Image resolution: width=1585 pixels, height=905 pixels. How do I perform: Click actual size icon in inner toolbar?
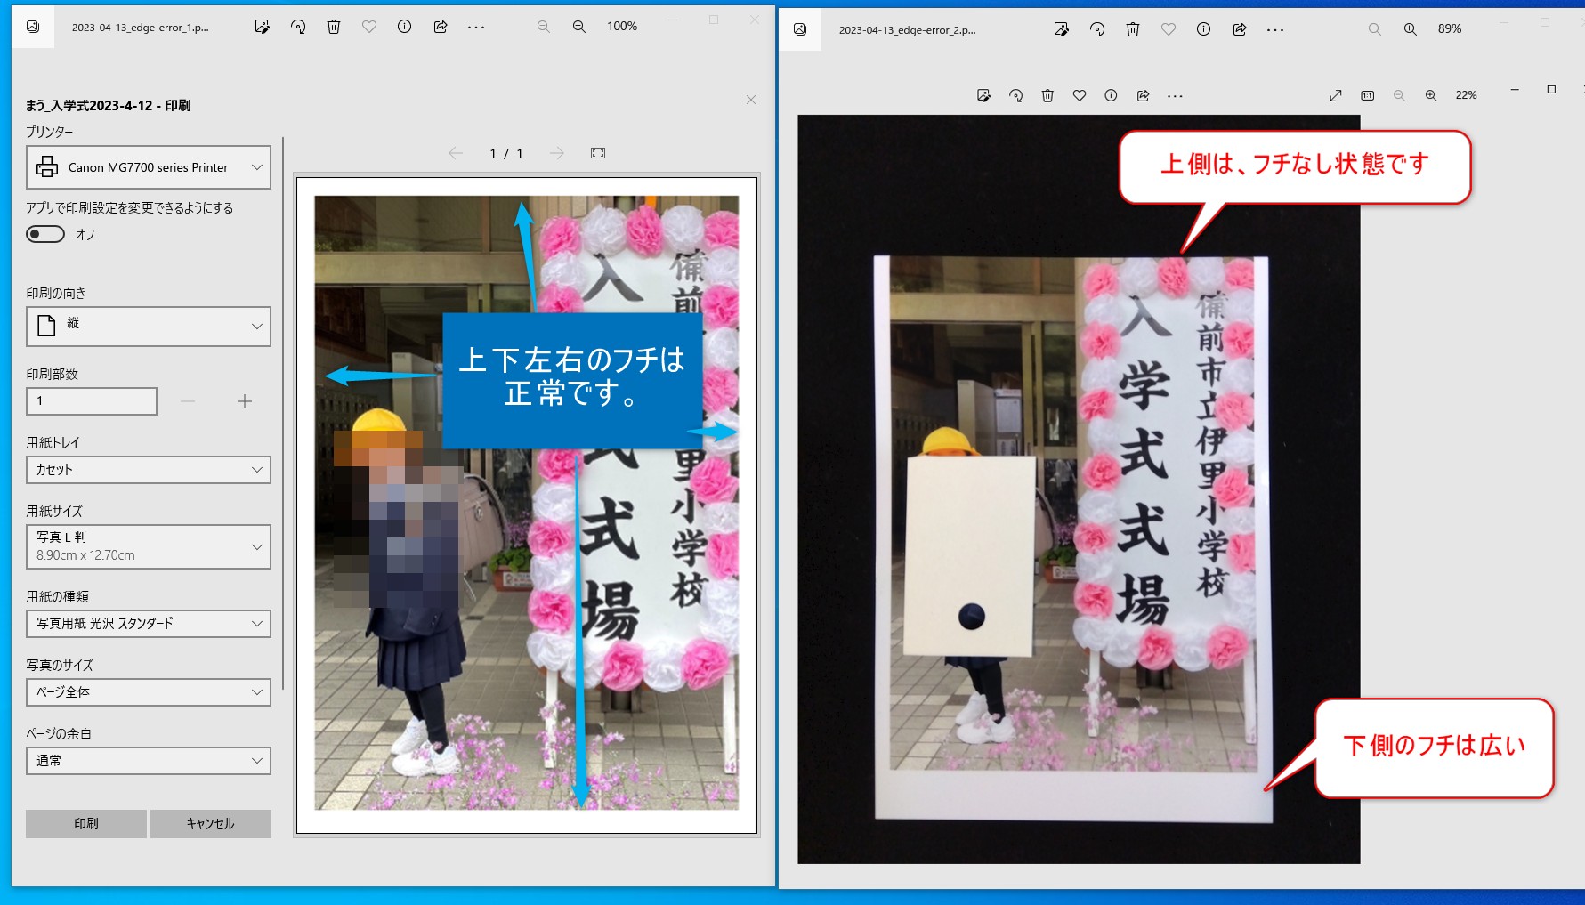coord(1368,95)
